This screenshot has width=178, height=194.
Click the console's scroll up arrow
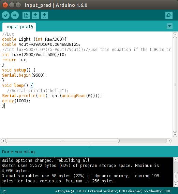176,160
